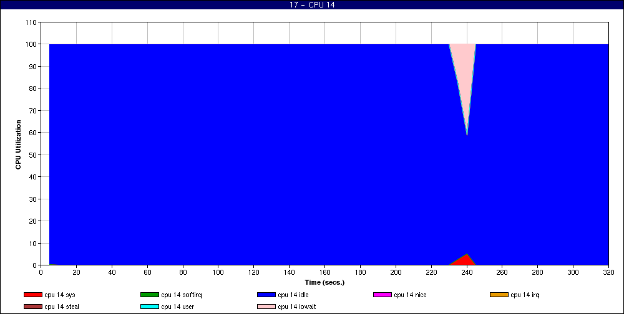Click the x-axis tick label 240
This screenshot has width=624, height=314.
[x=467, y=272]
